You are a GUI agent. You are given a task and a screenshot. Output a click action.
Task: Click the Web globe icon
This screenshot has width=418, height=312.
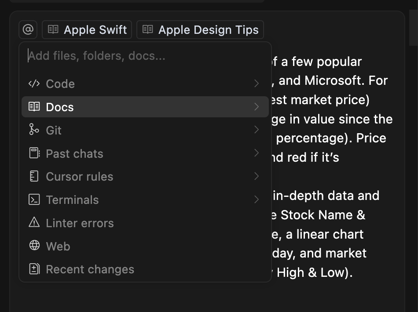tap(34, 246)
